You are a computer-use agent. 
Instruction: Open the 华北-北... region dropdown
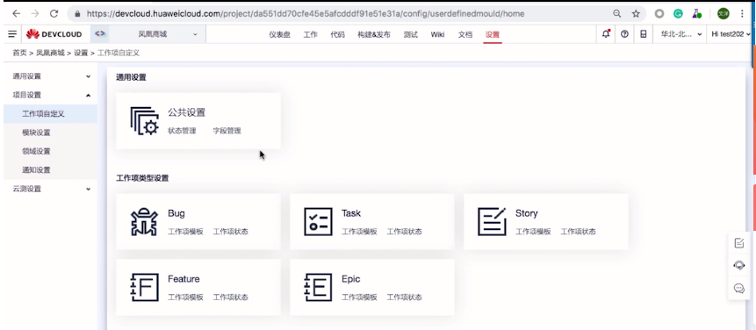coord(680,34)
